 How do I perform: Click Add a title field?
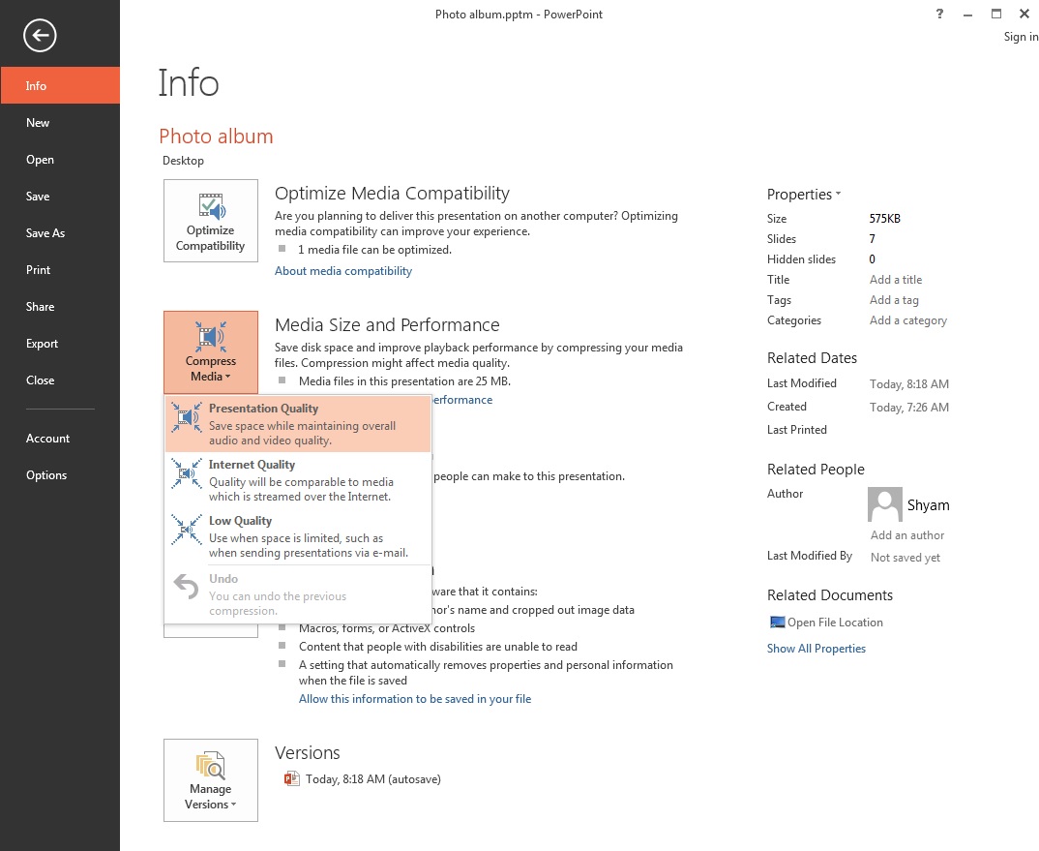pyautogui.click(x=896, y=279)
